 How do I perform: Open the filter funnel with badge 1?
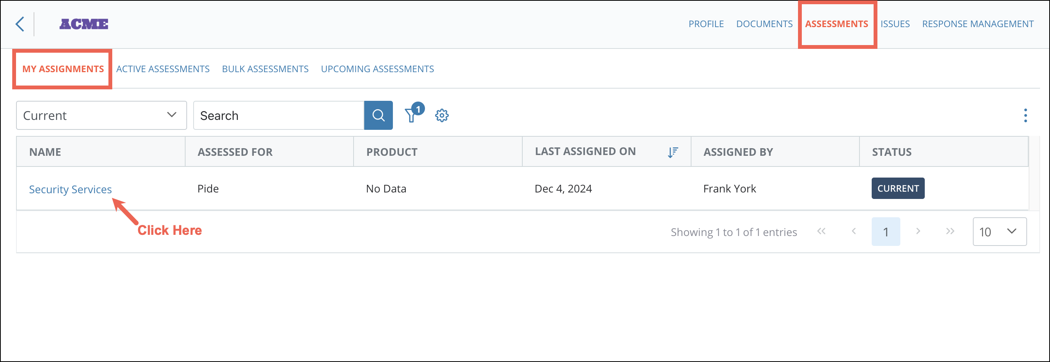tap(412, 115)
